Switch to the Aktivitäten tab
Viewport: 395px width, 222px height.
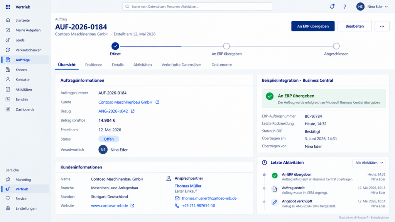[143, 65]
